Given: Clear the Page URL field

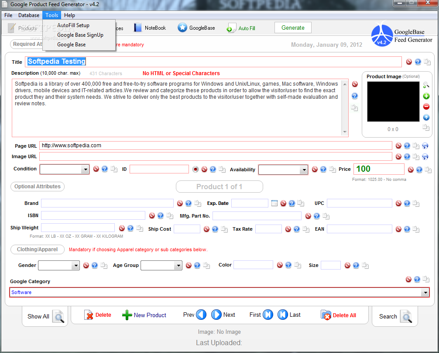Looking at the screenshot, I should click(x=398, y=145).
